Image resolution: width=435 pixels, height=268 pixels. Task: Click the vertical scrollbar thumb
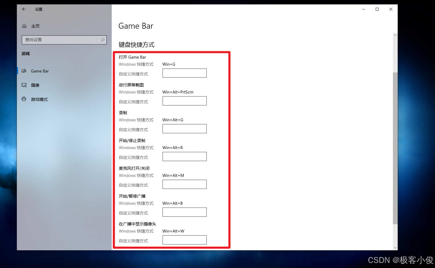(x=395, y=148)
